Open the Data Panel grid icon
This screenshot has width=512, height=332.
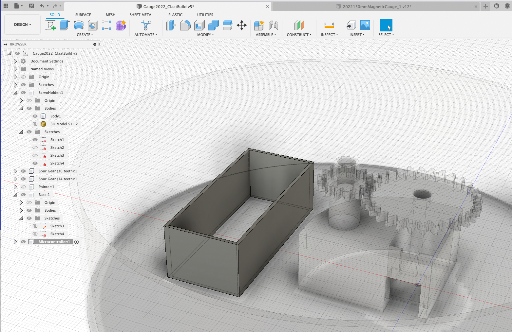pos(6,6)
